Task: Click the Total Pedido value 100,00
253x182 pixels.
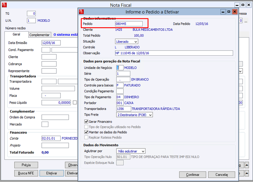Action: coord(139,35)
